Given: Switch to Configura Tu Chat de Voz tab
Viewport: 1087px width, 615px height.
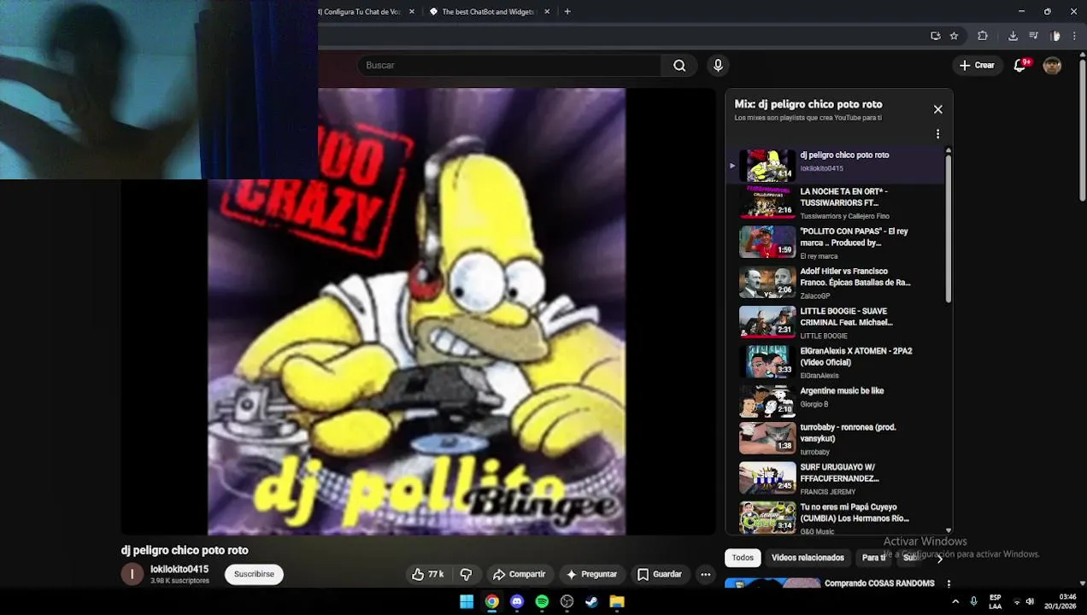Looking at the screenshot, I should pyautogui.click(x=359, y=12).
